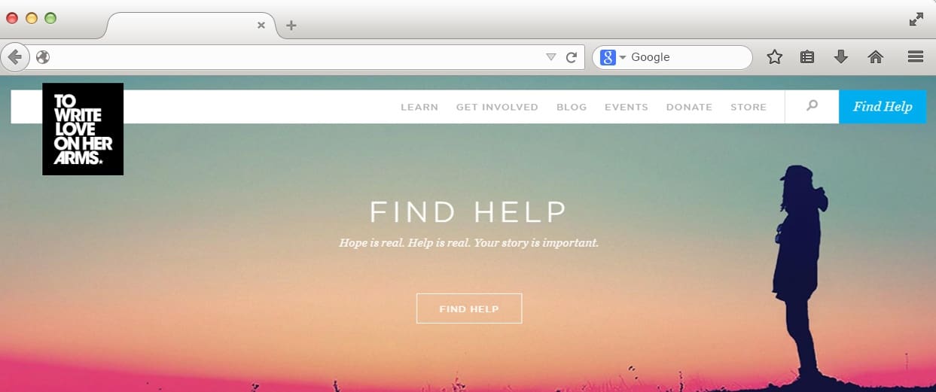Screen dimensions: 936x392
Task: Show downloads with the down arrow icon
Action: pyautogui.click(x=841, y=57)
